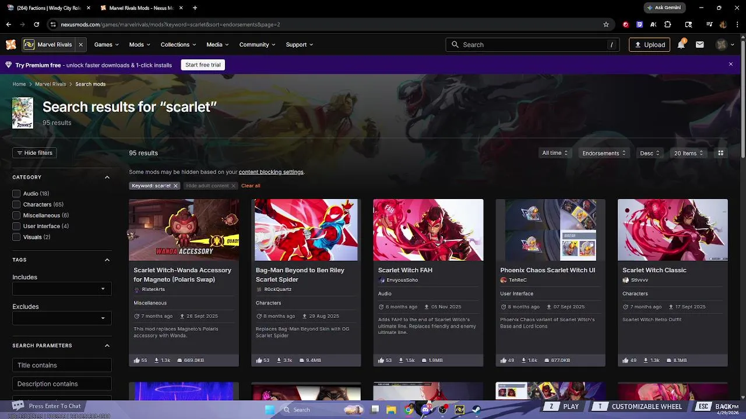Open the RixterArts author link
Viewport: 746px width, 419px height.
pyautogui.click(x=153, y=289)
